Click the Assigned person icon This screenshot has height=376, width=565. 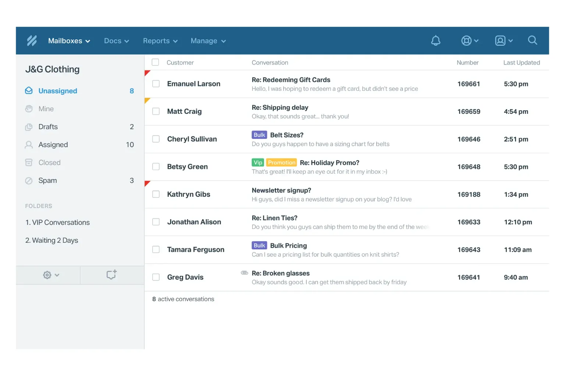29,145
